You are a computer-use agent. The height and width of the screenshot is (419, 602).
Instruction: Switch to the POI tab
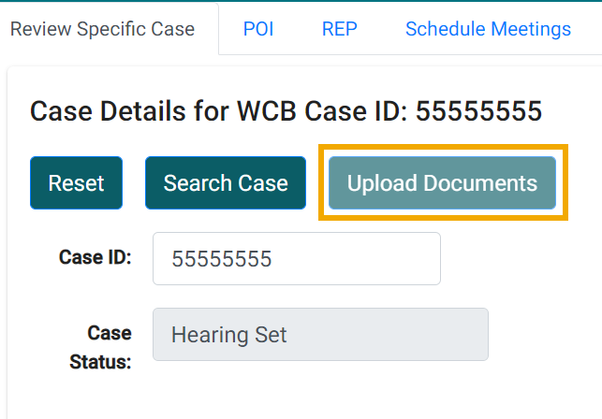click(x=258, y=29)
